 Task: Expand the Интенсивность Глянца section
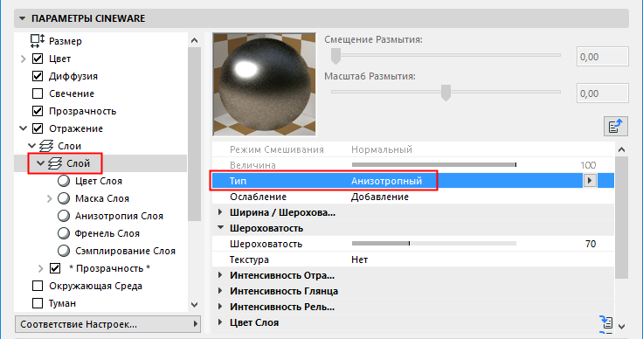point(220,291)
